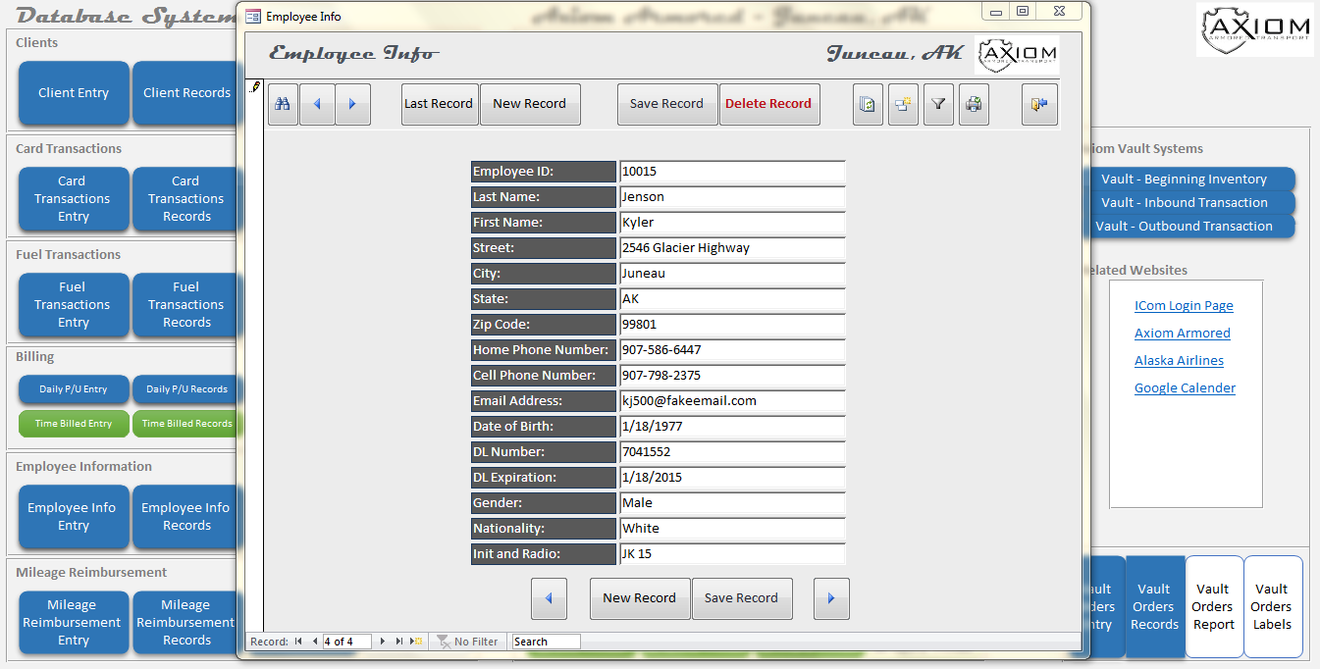
Task: Click the new blank form icon beside the filter
Action: [x=903, y=104]
